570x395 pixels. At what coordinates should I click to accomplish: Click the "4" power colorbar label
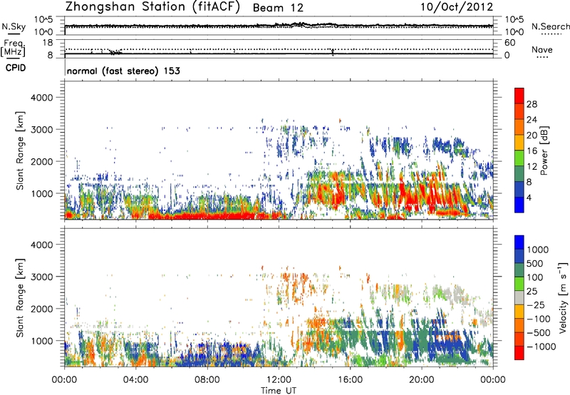[x=529, y=198]
